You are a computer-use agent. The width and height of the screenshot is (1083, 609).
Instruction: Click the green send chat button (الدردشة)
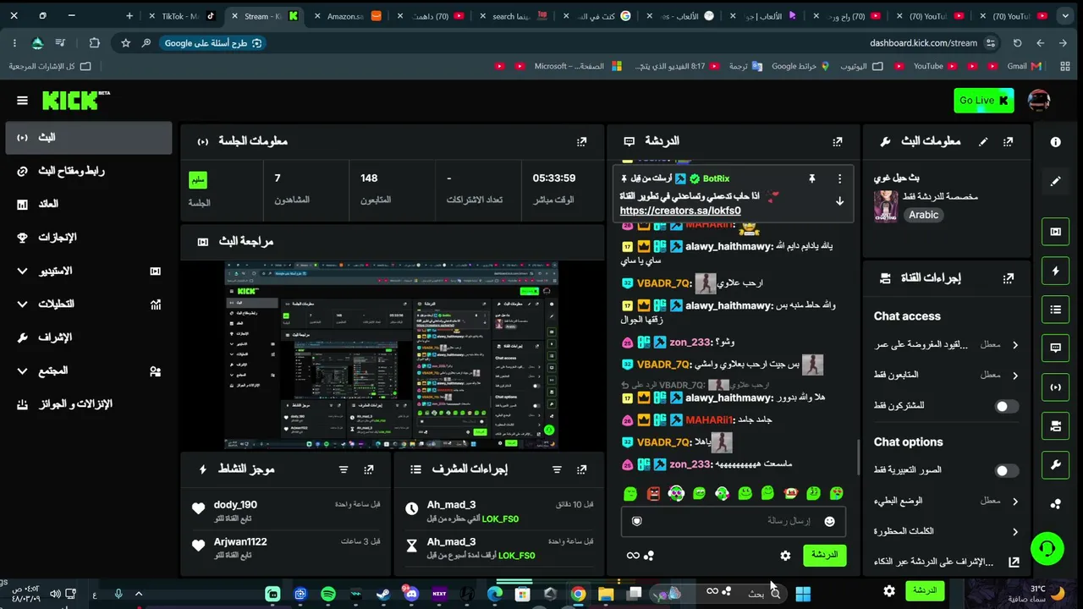[824, 556]
